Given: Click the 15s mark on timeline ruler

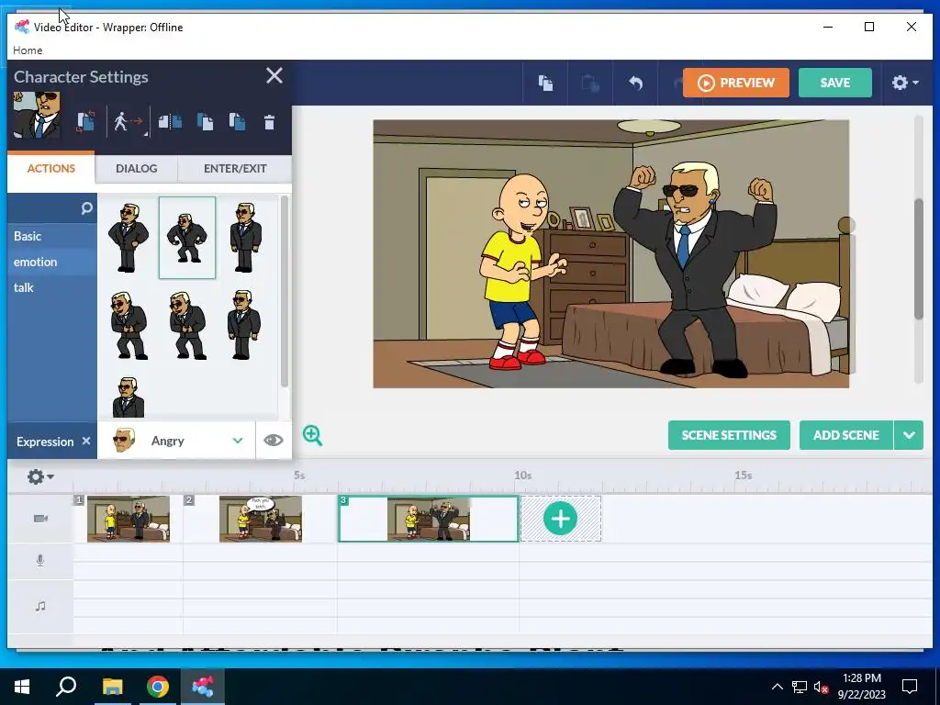Looking at the screenshot, I should 744,475.
